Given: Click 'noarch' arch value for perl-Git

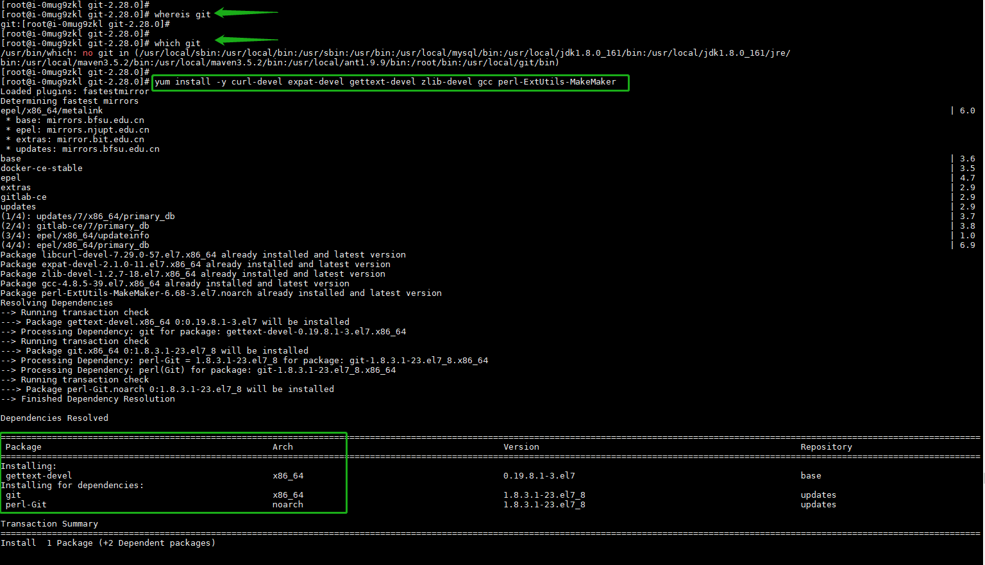Looking at the screenshot, I should pos(288,505).
